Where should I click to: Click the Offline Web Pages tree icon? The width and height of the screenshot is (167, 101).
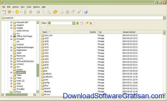(x=14, y=36)
